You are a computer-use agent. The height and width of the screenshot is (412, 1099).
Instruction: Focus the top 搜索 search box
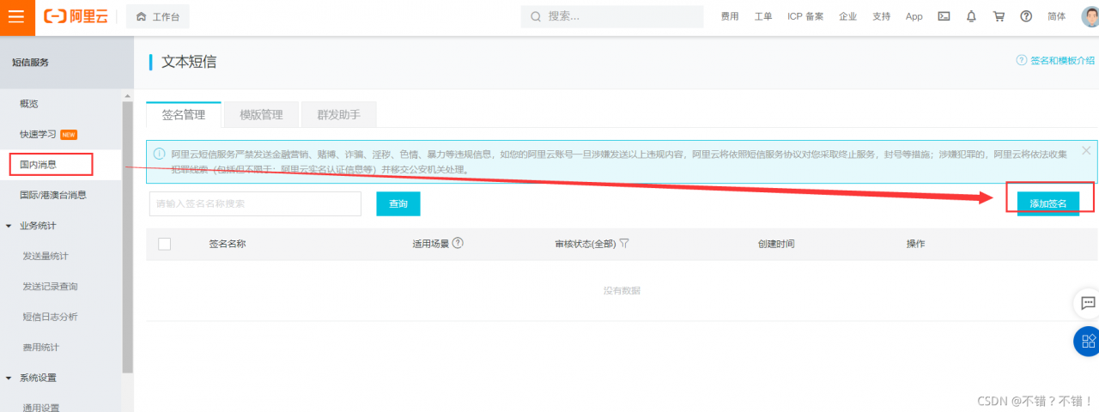(611, 16)
